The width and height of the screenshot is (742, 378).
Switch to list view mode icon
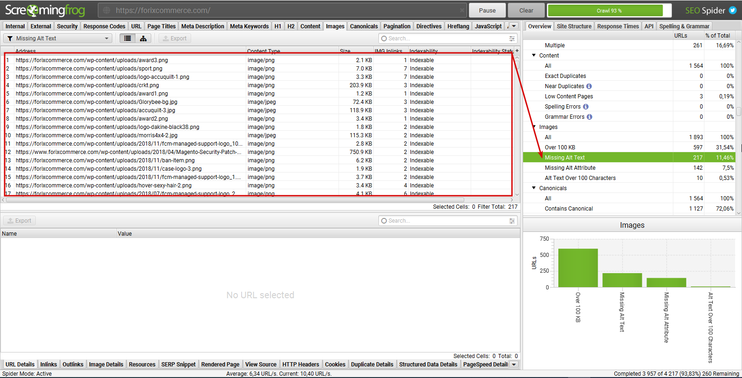tap(128, 38)
